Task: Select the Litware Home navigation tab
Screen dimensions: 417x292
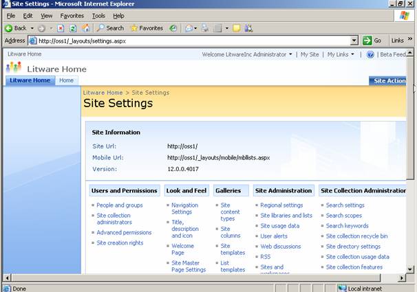Action: [30, 80]
